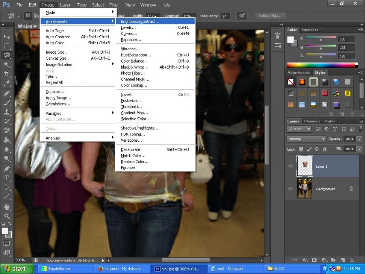Create a new layer in Layers panel

coord(343,260)
